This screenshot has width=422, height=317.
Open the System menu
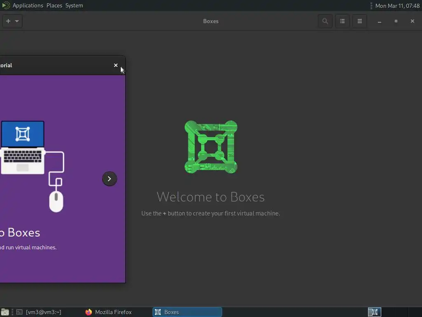tap(74, 5)
